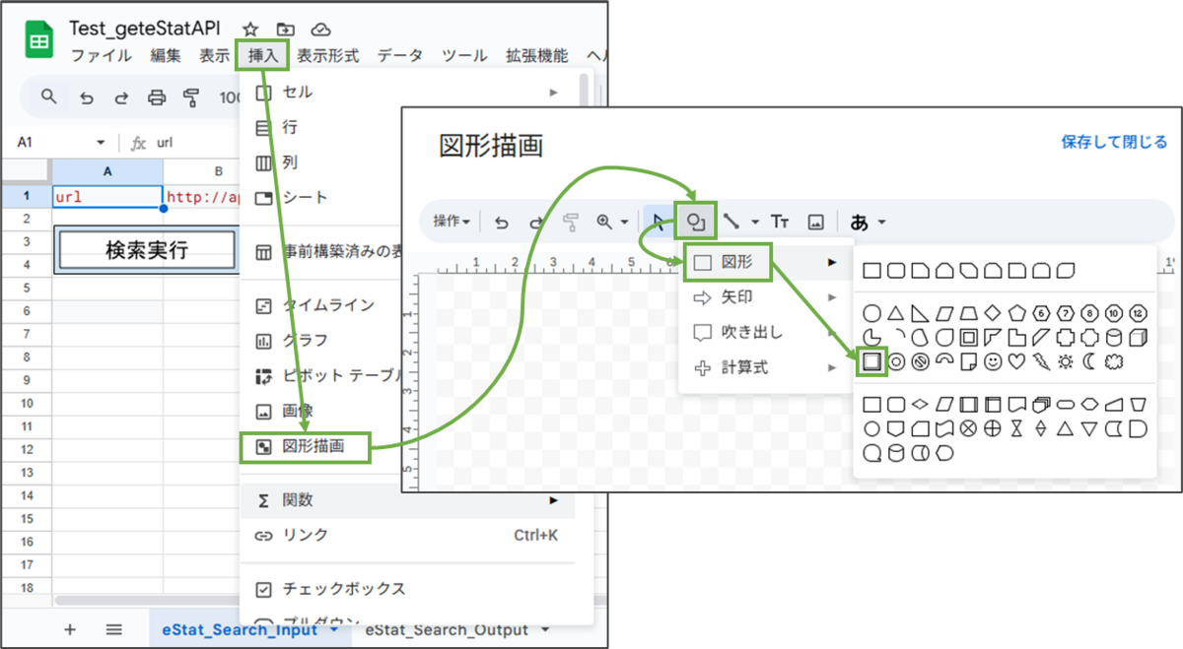Select cell A1 containing url

(x=107, y=197)
